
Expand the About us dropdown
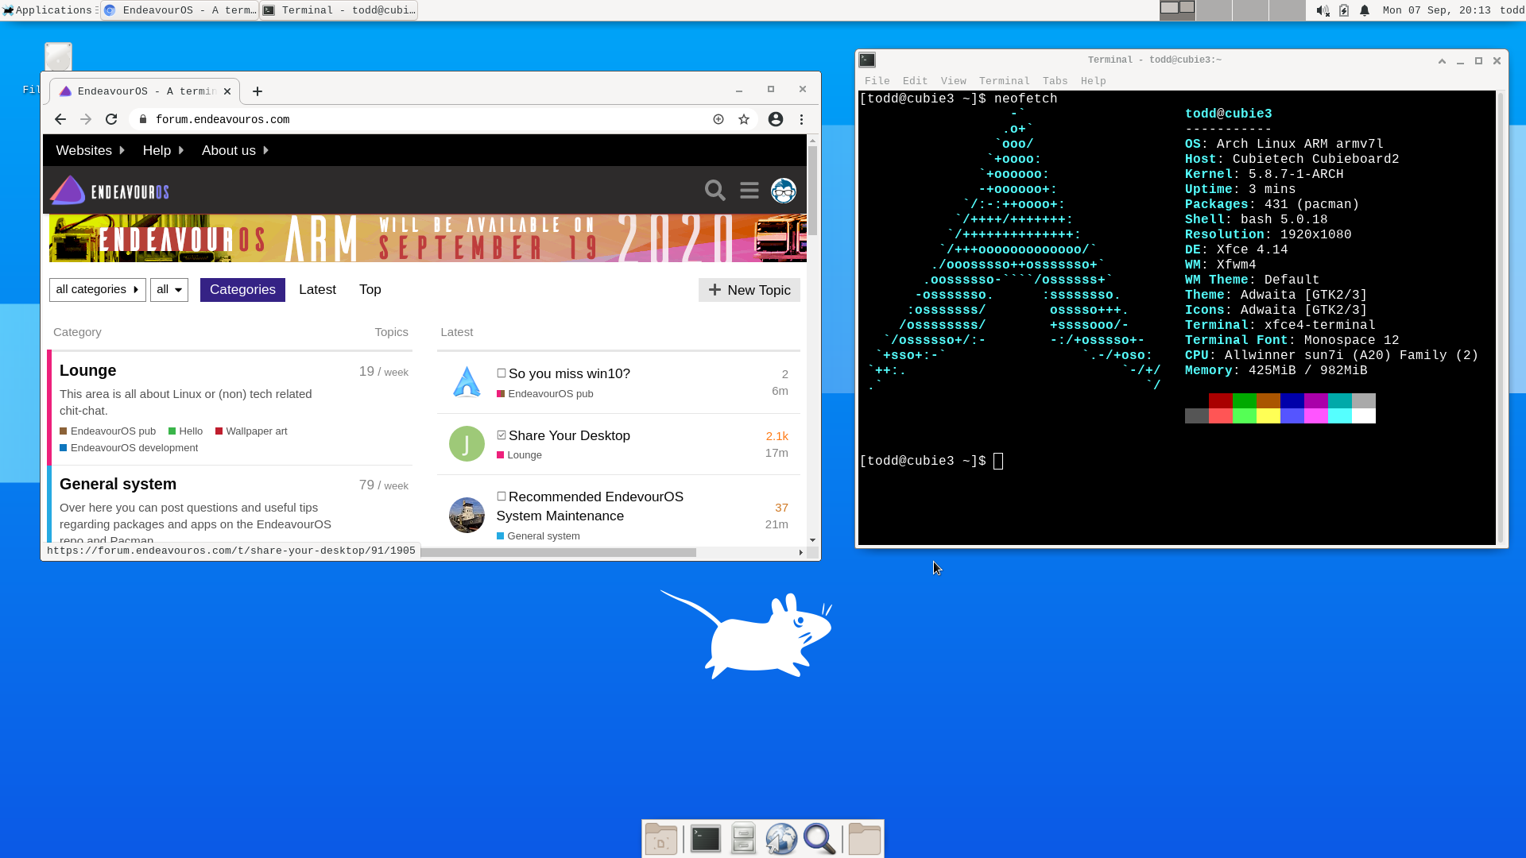[x=235, y=150]
